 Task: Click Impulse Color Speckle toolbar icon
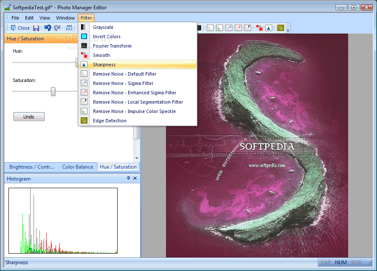219,28
